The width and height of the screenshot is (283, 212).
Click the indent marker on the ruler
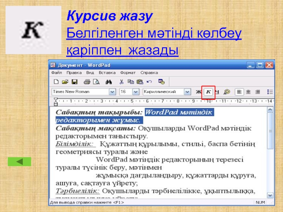[x=56, y=102]
